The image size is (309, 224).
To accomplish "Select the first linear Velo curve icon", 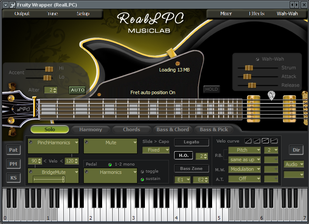I will pos(248,141).
